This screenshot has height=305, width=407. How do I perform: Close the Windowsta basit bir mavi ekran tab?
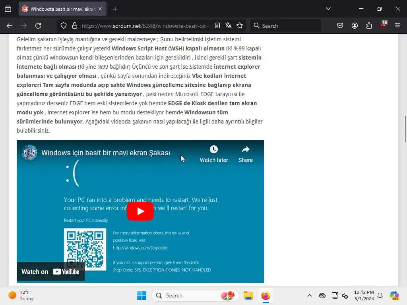click(x=100, y=9)
